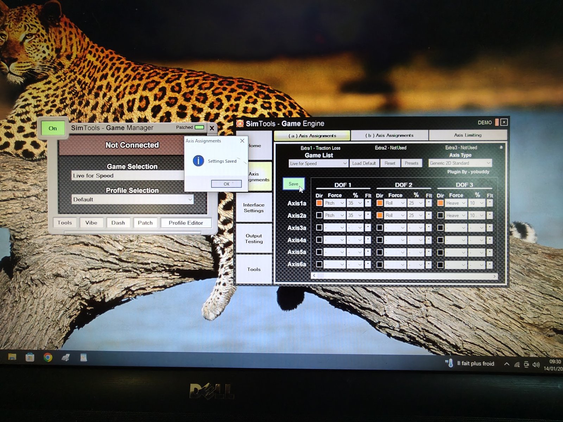This screenshot has height=422, width=563.
Task: Click the Live for Speed game selection field
Action: tap(127, 175)
